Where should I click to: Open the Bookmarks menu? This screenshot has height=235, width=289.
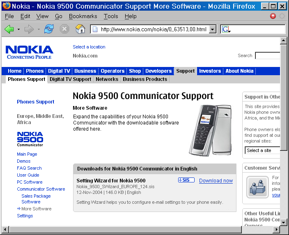(x=83, y=16)
